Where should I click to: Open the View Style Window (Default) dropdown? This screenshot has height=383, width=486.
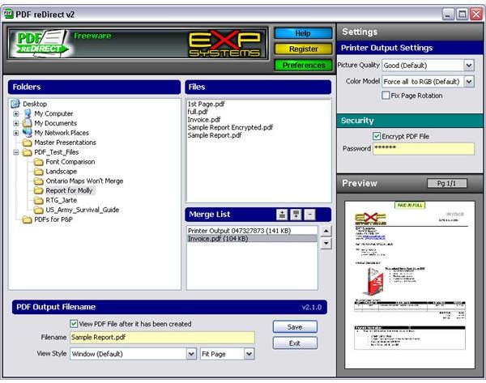pos(191,354)
